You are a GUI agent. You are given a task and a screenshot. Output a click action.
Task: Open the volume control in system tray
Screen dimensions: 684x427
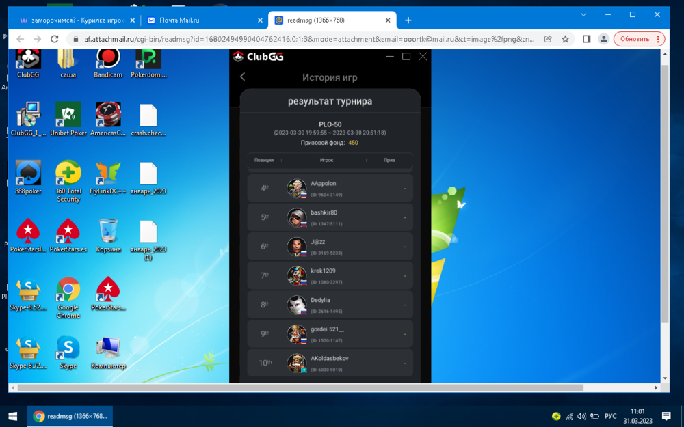pos(581,416)
